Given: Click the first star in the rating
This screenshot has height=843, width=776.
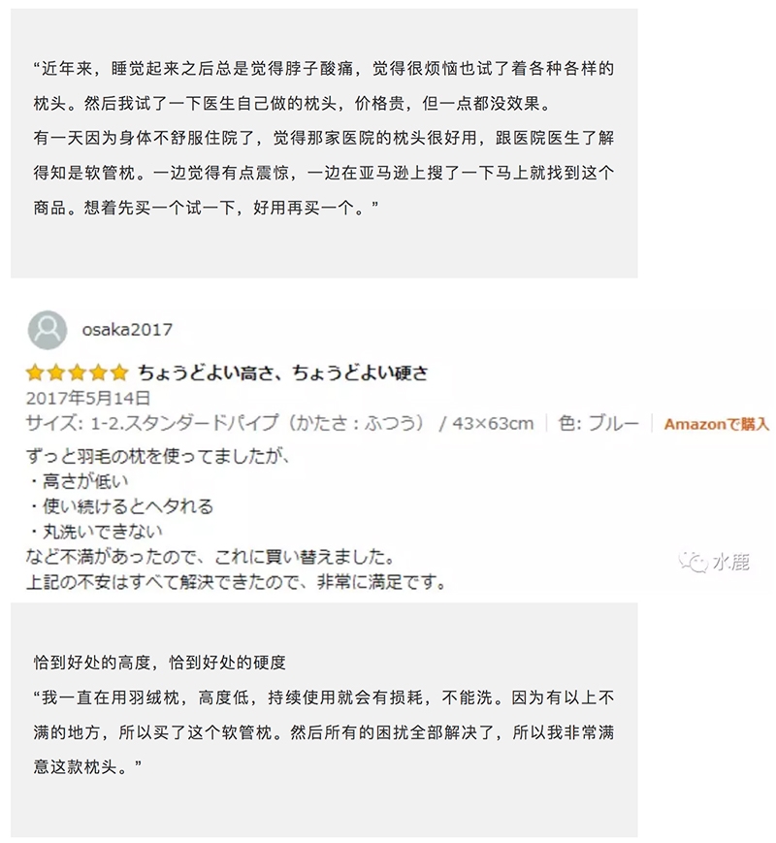Looking at the screenshot, I should pos(34,373).
